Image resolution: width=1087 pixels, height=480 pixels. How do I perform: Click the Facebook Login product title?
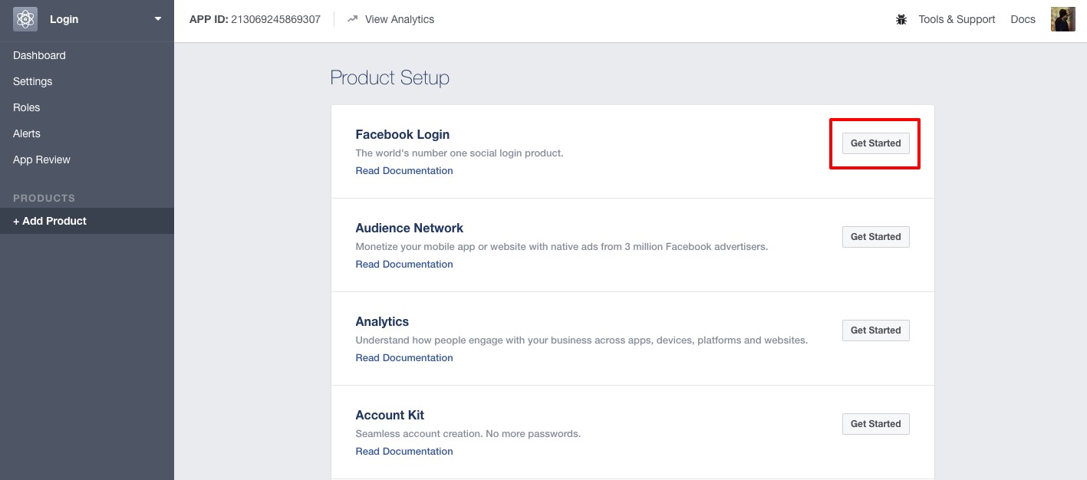403,134
